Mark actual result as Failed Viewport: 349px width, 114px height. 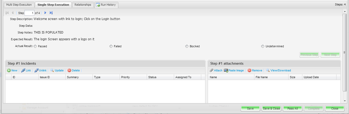tap(111, 46)
